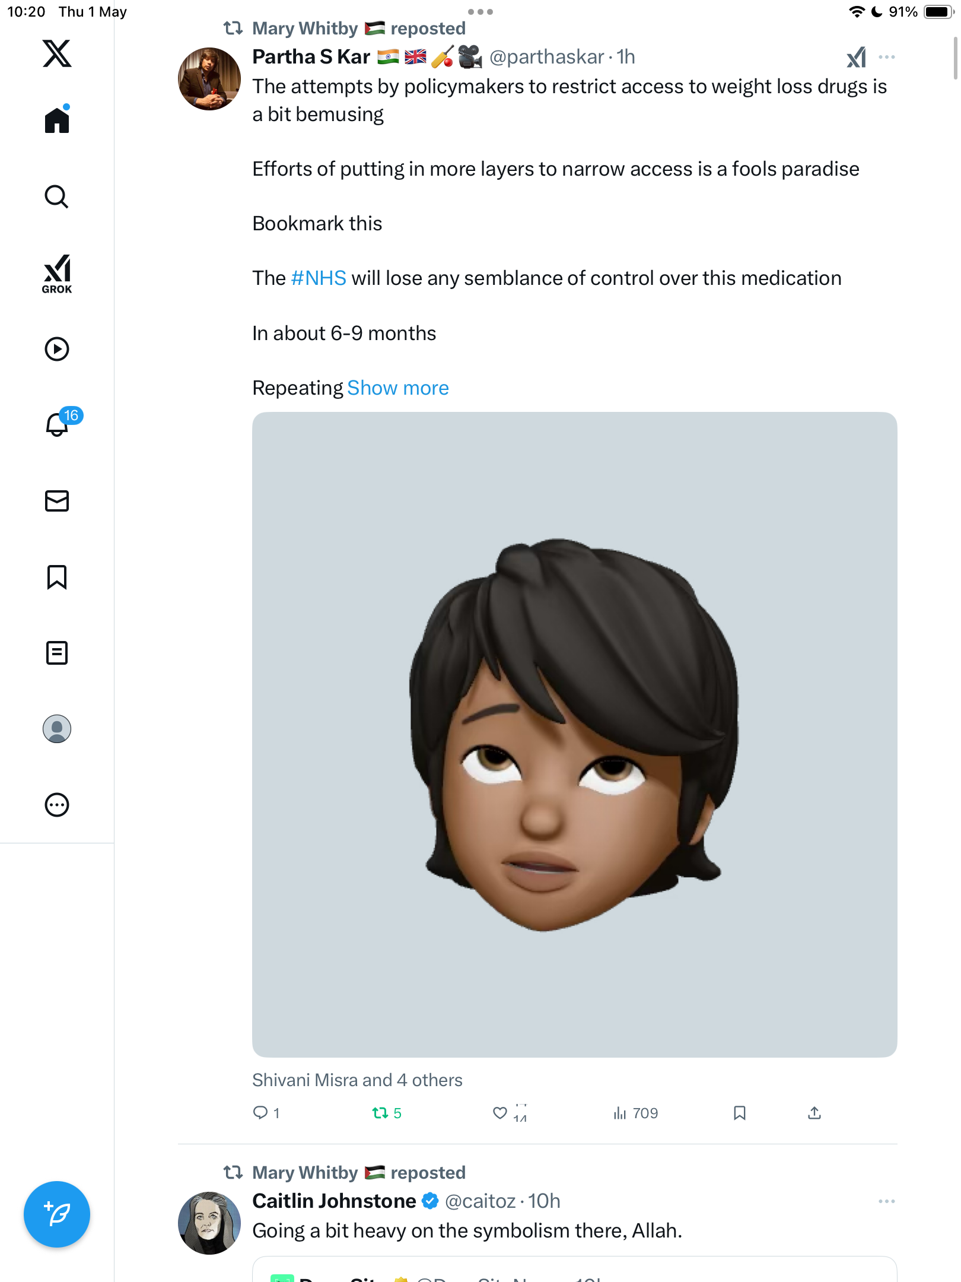Open more options for Partha S Kar's post
961x1282 pixels.
click(887, 57)
